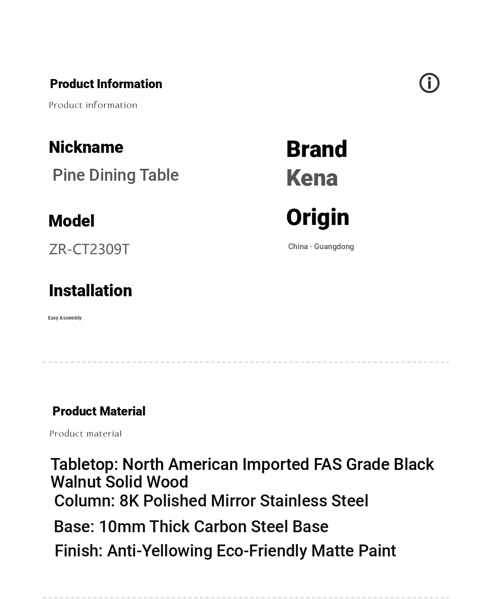The width and height of the screenshot is (492, 599).
Task: Select the Product Material heading
Action: coord(99,411)
